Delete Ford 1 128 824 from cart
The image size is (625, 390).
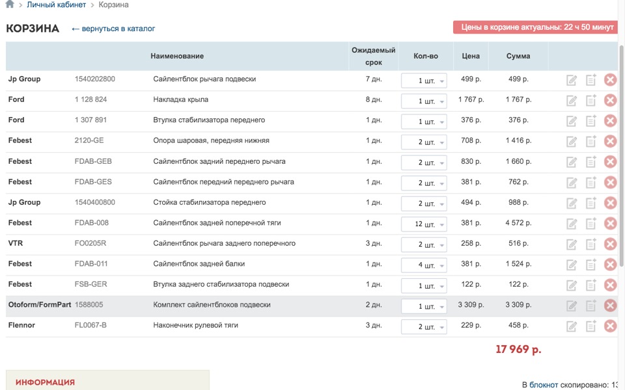[x=610, y=100]
